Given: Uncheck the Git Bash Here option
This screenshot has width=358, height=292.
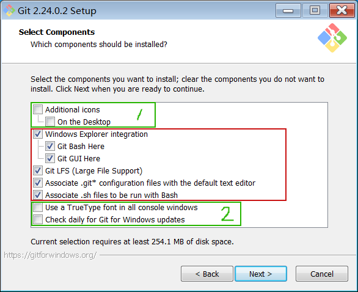Looking at the screenshot, I should pos(50,146).
